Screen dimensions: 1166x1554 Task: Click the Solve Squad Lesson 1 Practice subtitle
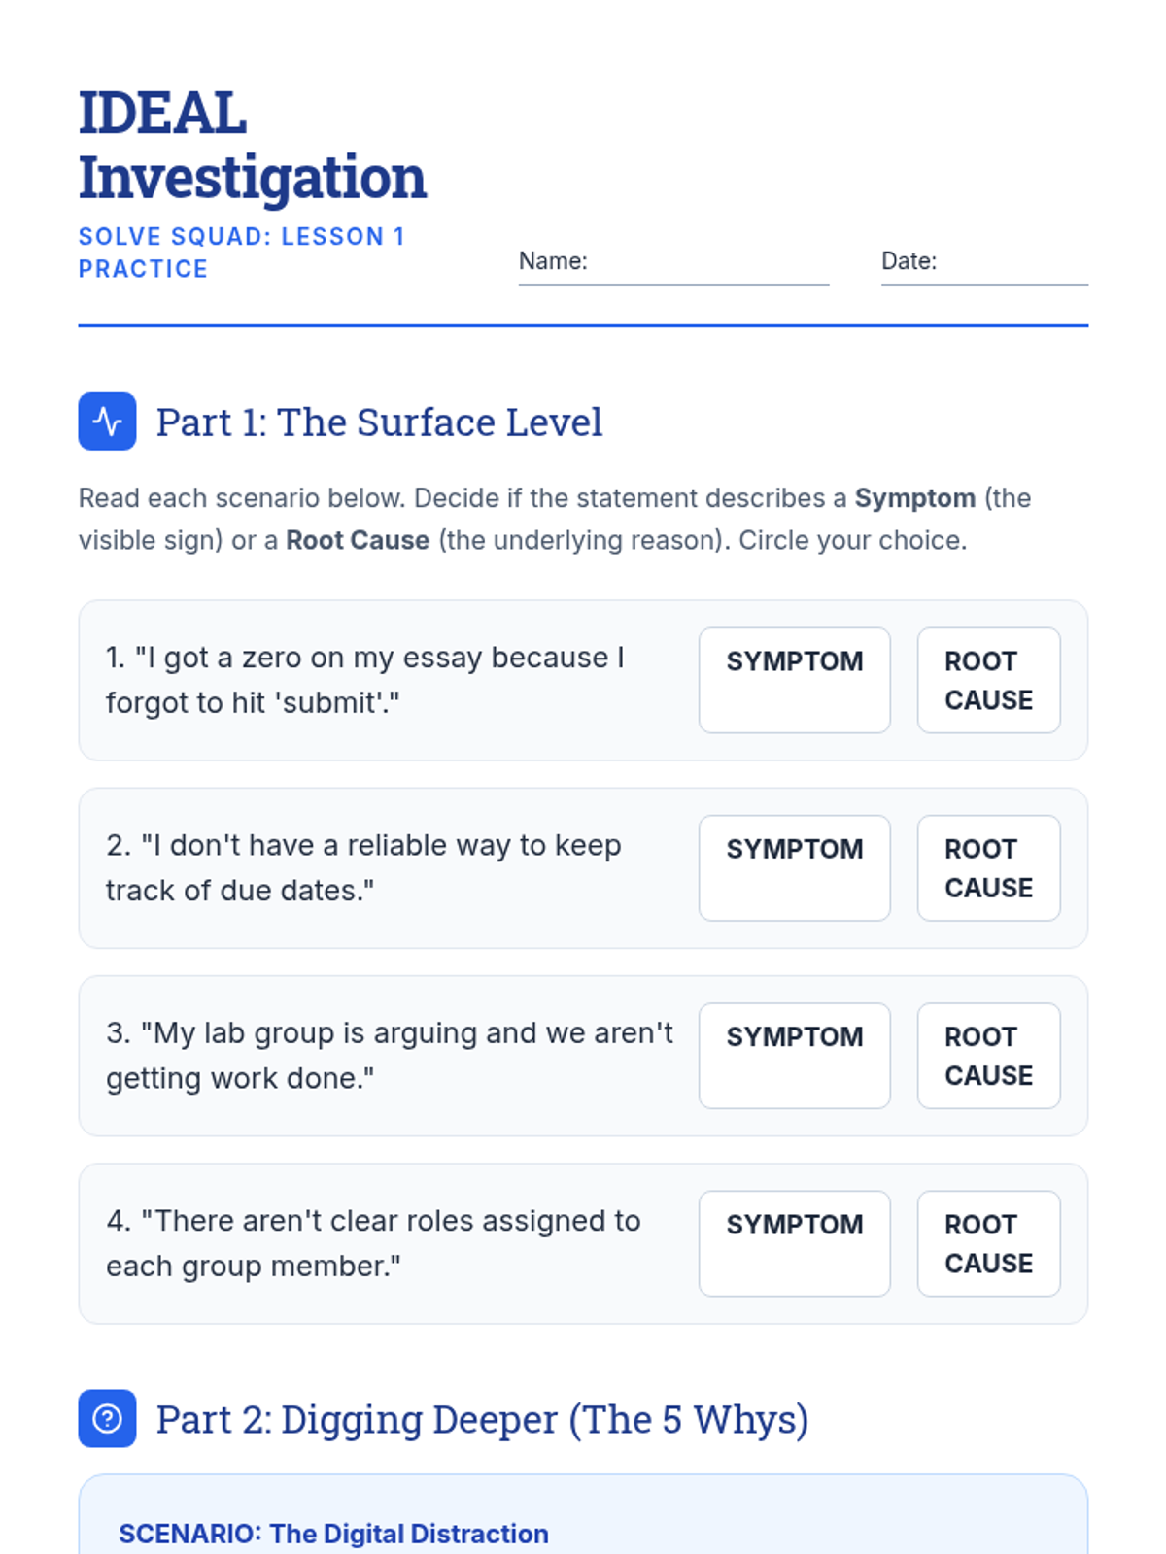(241, 253)
